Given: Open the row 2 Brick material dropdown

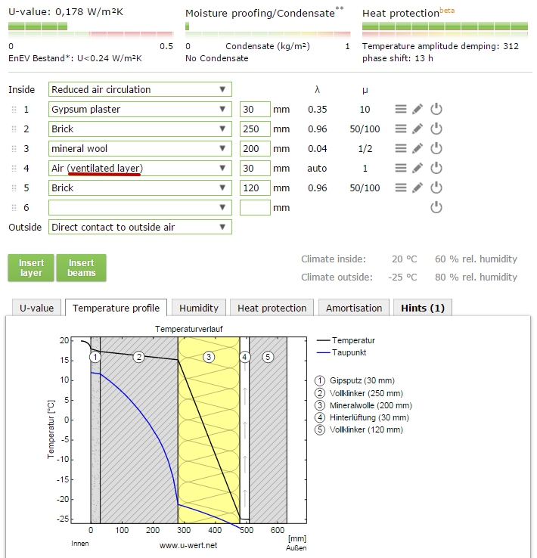Looking at the screenshot, I should pos(140,129).
